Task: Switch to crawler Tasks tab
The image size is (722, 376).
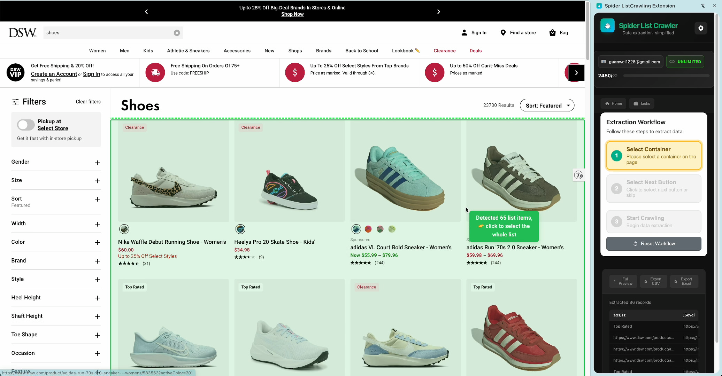Action: (642, 103)
